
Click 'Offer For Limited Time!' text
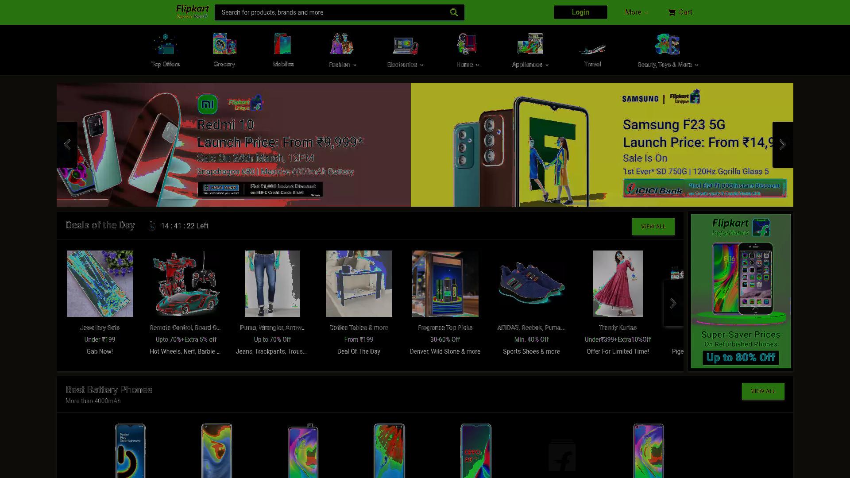(618, 351)
